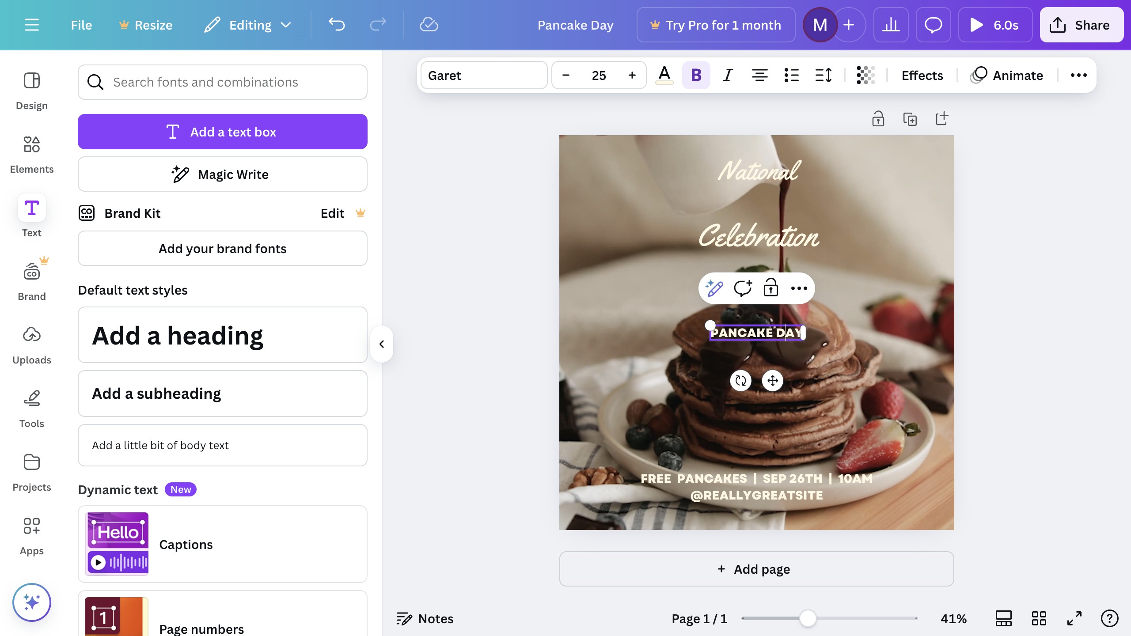
Task: Open the main hamburger menu
Action: click(x=31, y=25)
